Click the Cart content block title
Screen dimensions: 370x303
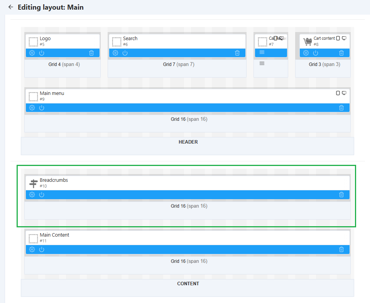324,38
